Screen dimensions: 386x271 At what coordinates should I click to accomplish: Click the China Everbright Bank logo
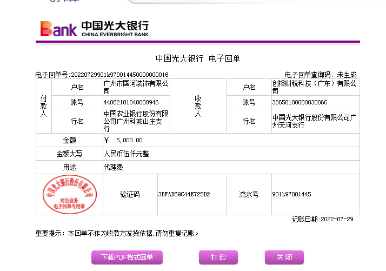pyautogui.click(x=95, y=29)
